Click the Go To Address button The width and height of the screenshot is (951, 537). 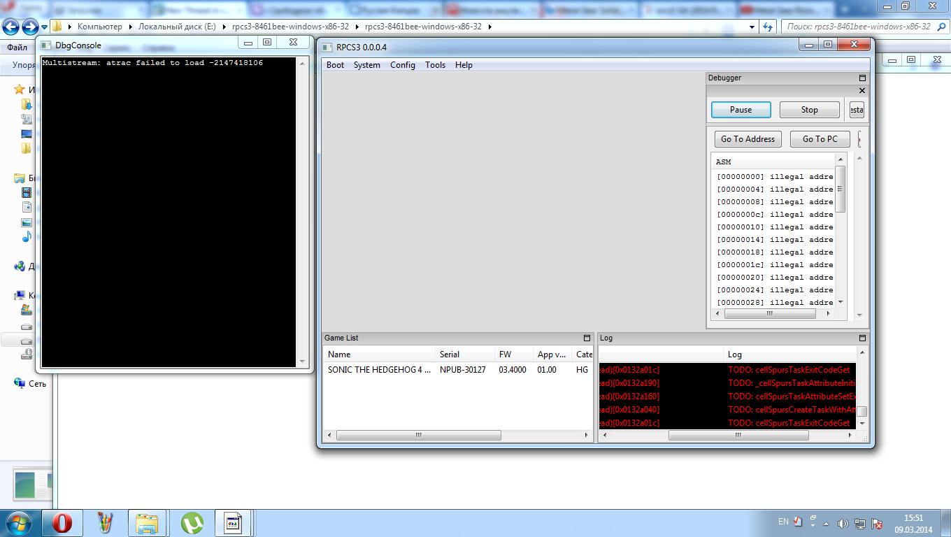(748, 139)
